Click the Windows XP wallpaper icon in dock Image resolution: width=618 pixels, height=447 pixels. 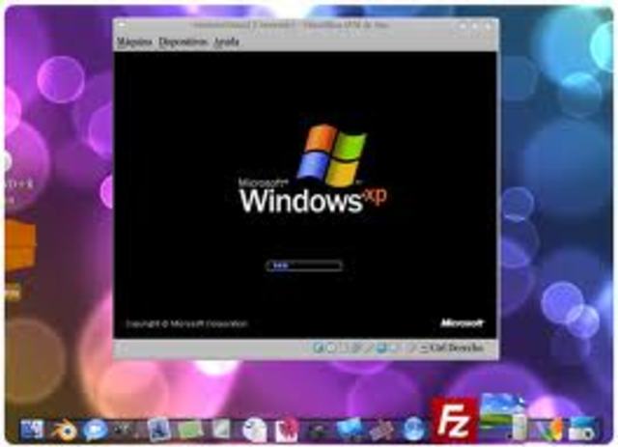(503, 416)
